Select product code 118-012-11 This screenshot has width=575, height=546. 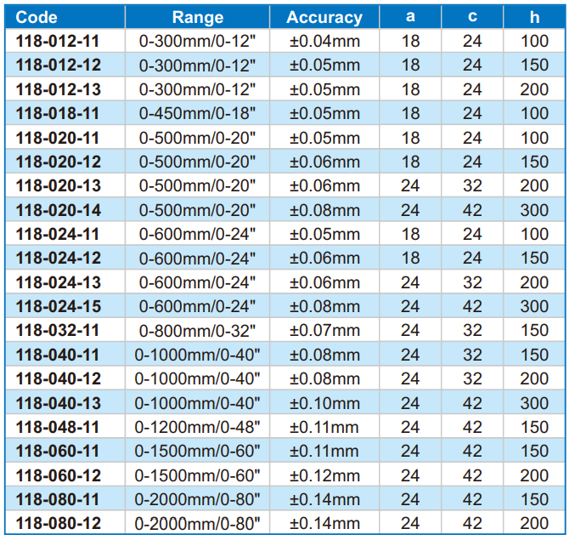[x=58, y=41]
